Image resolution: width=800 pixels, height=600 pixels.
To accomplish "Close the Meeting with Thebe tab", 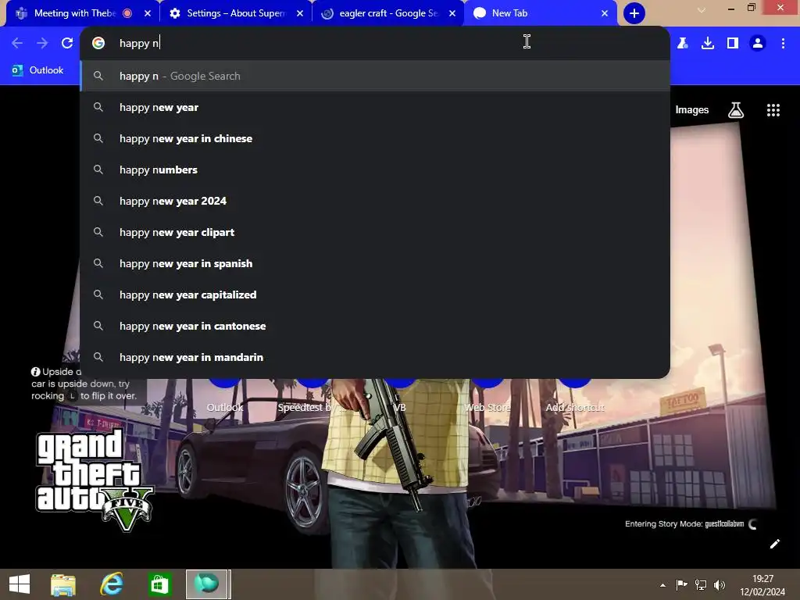I will pyautogui.click(x=148, y=13).
